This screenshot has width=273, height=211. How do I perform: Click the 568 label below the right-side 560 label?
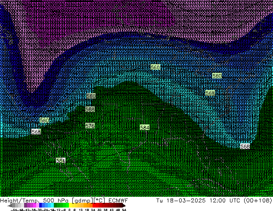tap(210, 93)
